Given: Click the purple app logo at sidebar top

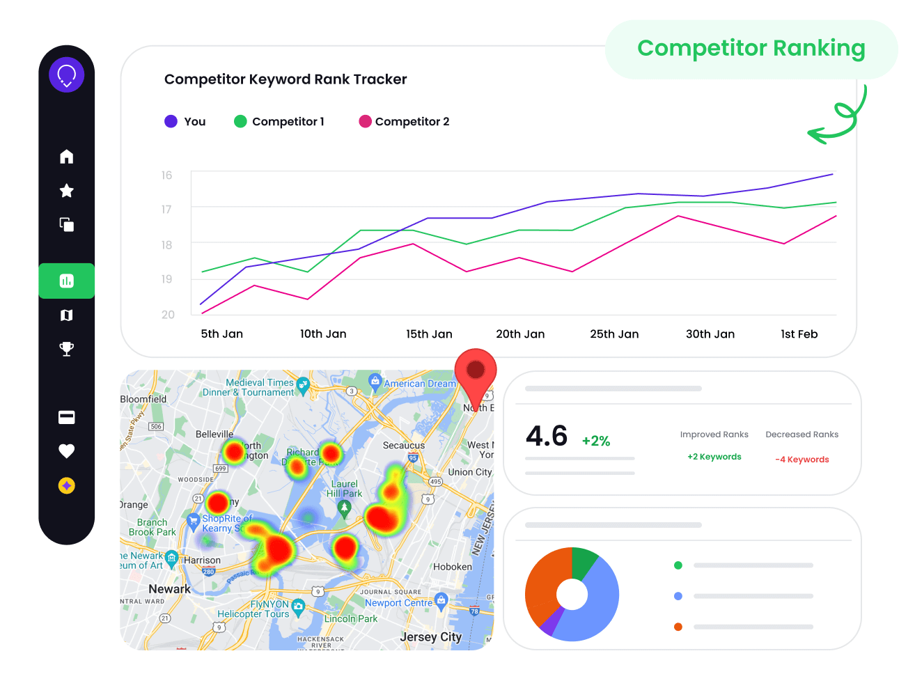Looking at the screenshot, I should pyautogui.click(x=66, y=74).
